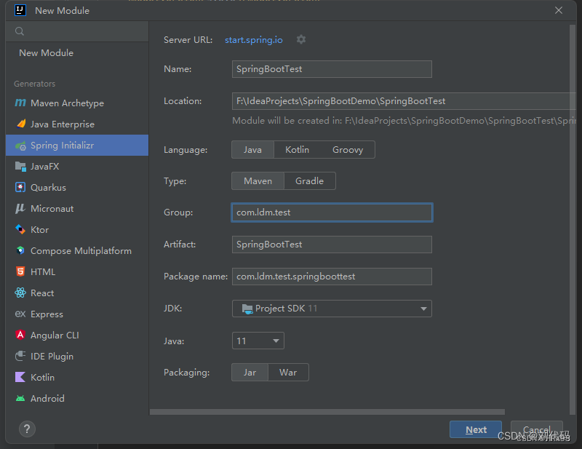Open the Java version dropdown

point(258,341)
